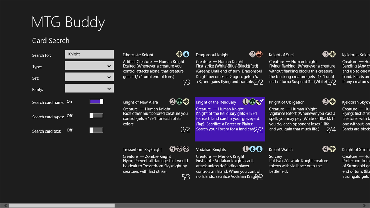This screenshot has width=370, height=208.
Task: Click the left arrow of the horizontal scrollbar
Action: 6,205
